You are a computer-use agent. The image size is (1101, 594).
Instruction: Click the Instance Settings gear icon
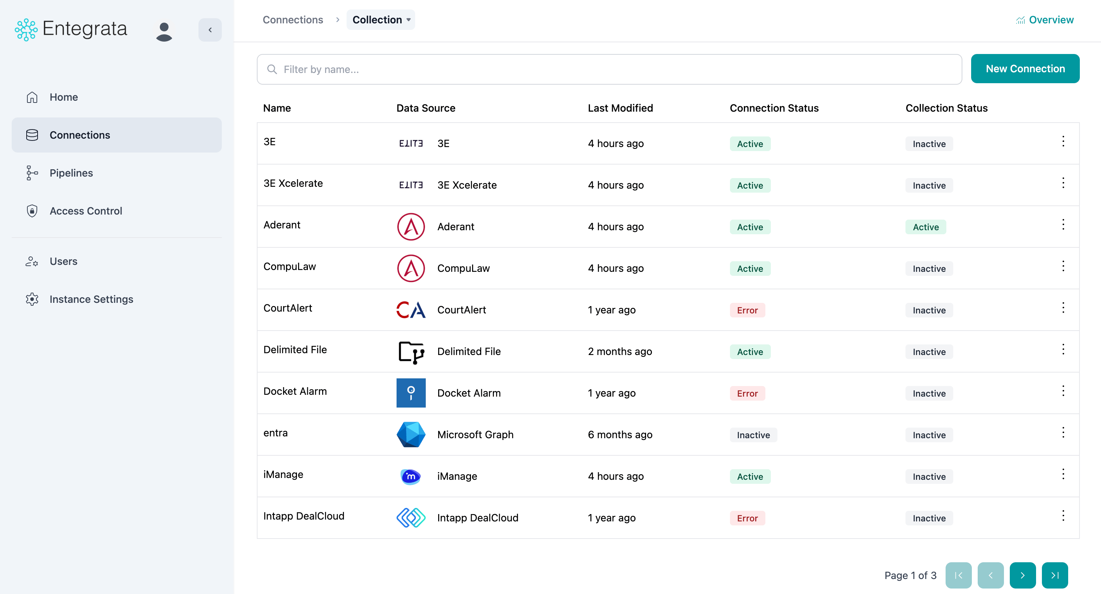coord(32,299)
